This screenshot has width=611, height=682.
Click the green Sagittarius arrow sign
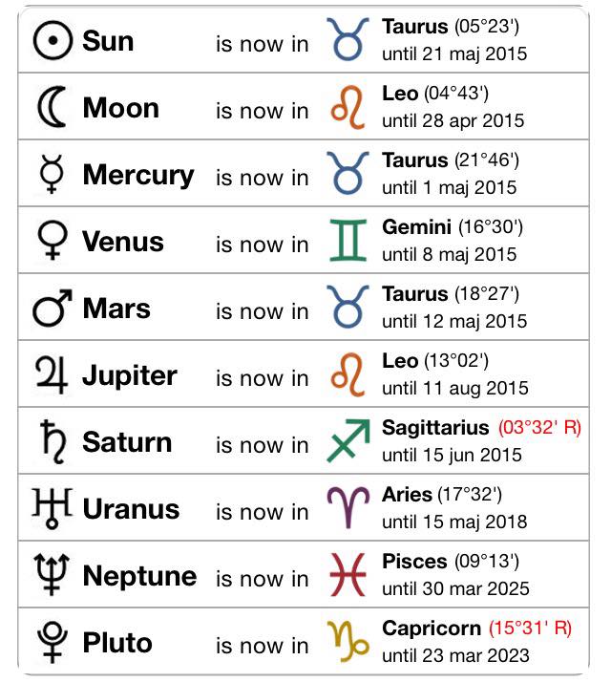[x=348, y=440]
